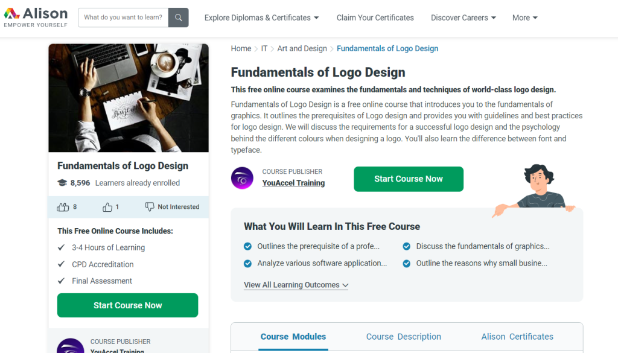
Task: Open the Alison Certificates tab
Action: click(517, 336)
